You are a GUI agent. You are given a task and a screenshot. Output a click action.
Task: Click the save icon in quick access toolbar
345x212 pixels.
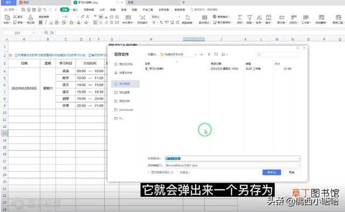(23, 10)
